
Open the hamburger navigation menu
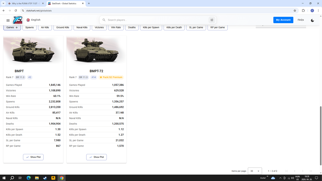[8, 20]
